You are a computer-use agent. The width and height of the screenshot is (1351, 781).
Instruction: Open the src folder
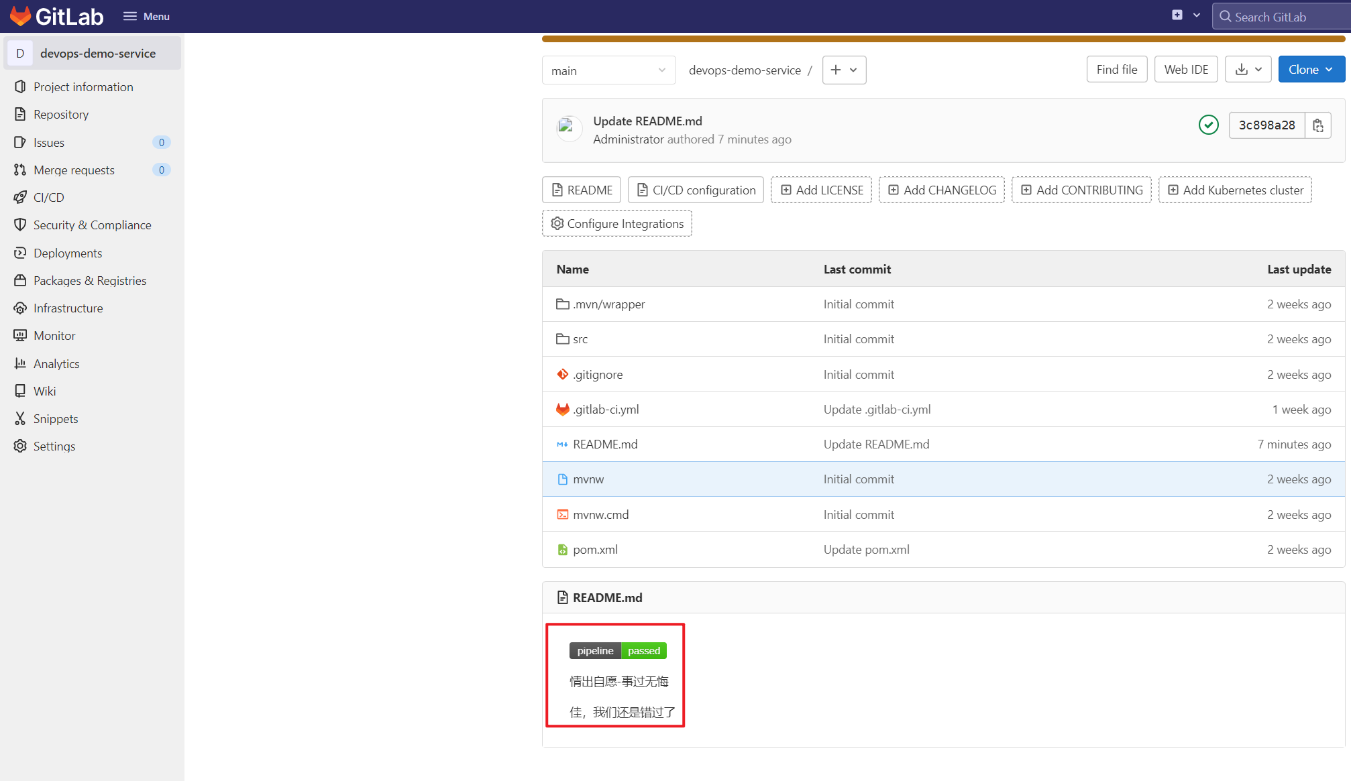[580, 339]
